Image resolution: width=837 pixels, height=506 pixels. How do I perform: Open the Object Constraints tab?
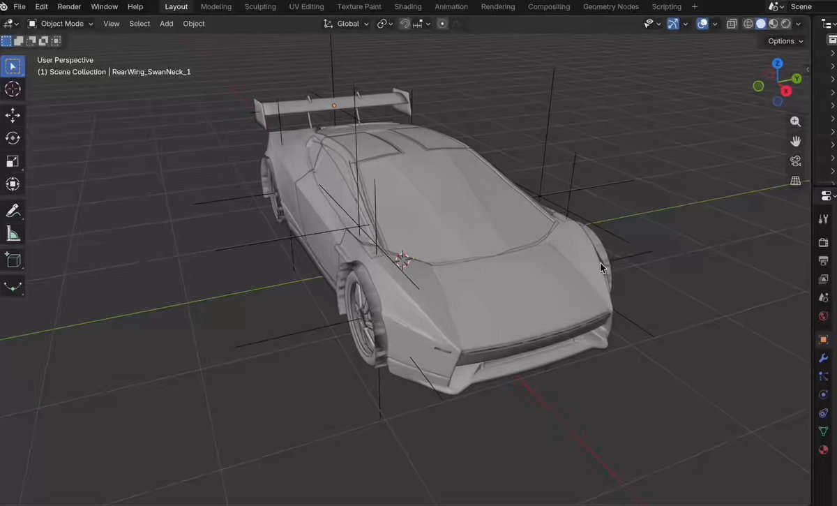[824, 413]
